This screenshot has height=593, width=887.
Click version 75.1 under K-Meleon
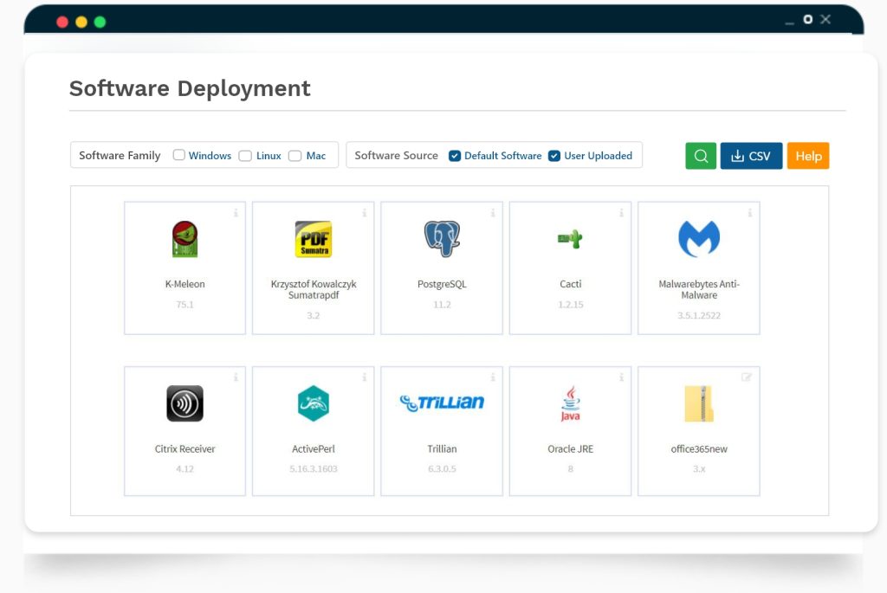coord(185,305)
